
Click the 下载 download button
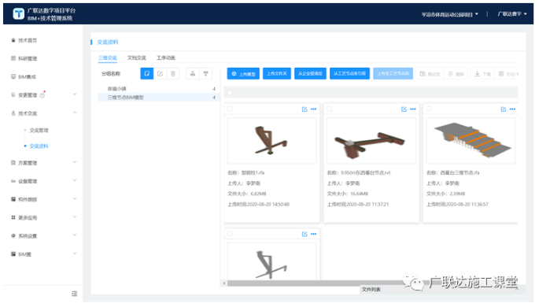pyautogui.click(x=483, y=74)
